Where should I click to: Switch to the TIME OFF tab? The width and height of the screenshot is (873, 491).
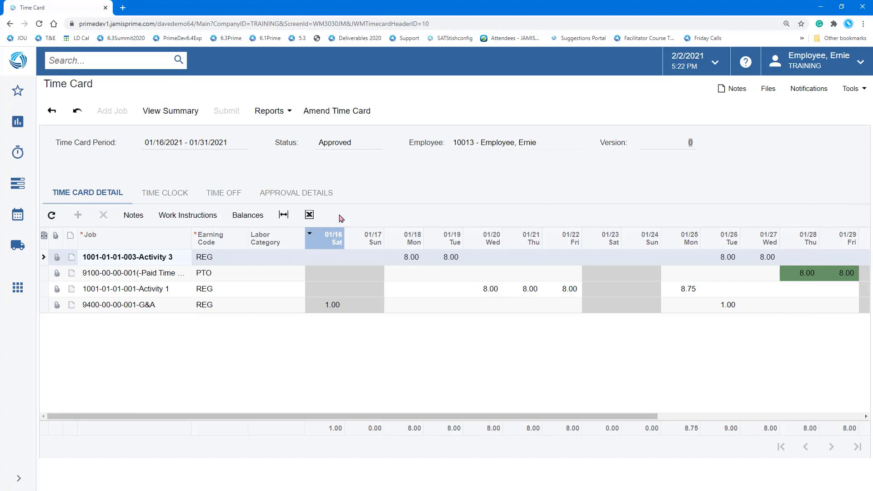pos(223,193)
